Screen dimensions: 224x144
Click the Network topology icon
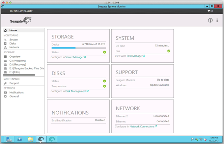5,47
